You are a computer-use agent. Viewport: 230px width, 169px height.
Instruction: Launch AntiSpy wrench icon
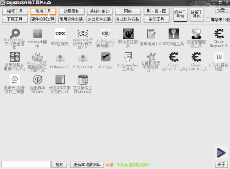[x=105, y=57]
